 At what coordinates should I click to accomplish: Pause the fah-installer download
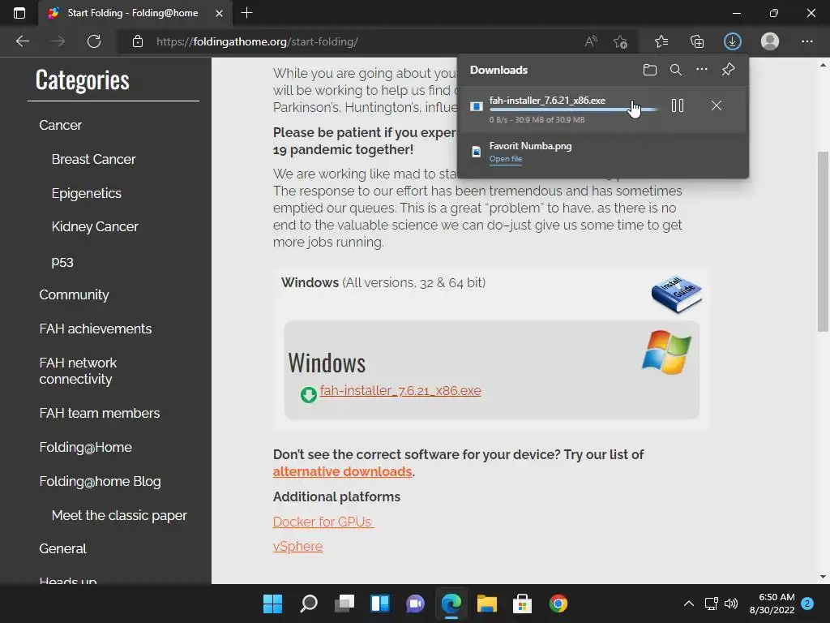pyautogui.click(x=677, y=105)
